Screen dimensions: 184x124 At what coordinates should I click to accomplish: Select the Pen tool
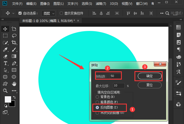click(14, 63)
